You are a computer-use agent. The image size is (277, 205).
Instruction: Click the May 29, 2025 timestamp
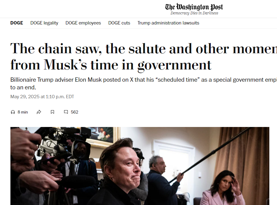coord(42,97)
